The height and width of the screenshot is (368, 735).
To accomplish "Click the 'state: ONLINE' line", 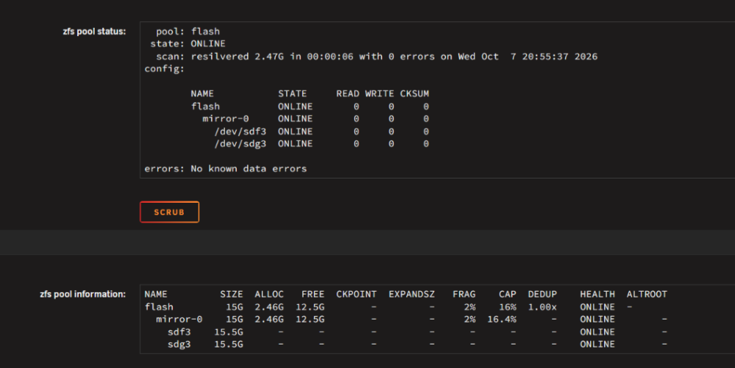I will (188, 43).
